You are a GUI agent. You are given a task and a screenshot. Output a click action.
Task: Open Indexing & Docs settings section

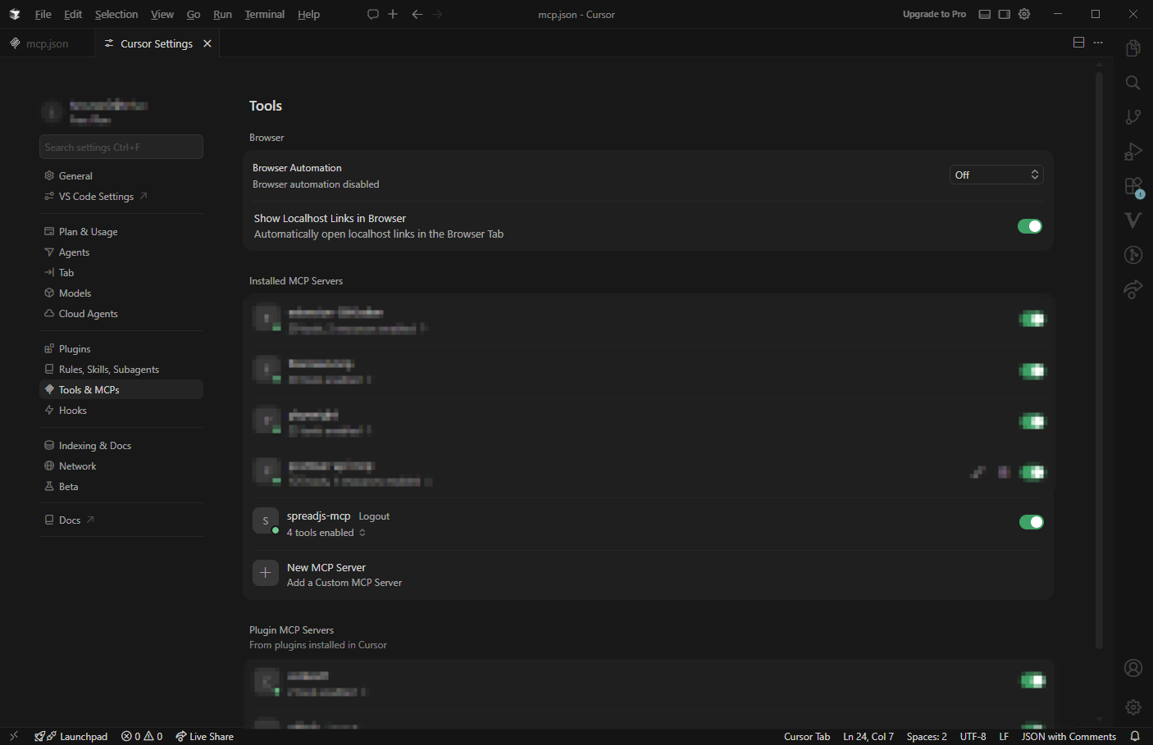coord(121,446)
